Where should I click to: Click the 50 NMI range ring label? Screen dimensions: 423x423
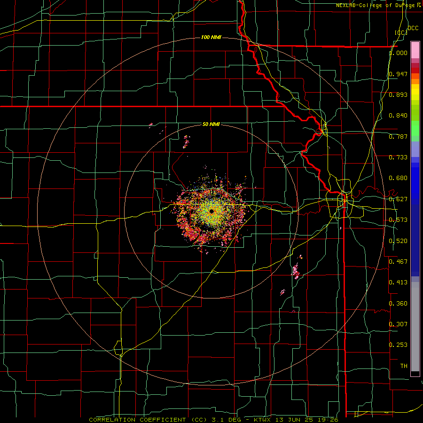(x=211, y=124)
